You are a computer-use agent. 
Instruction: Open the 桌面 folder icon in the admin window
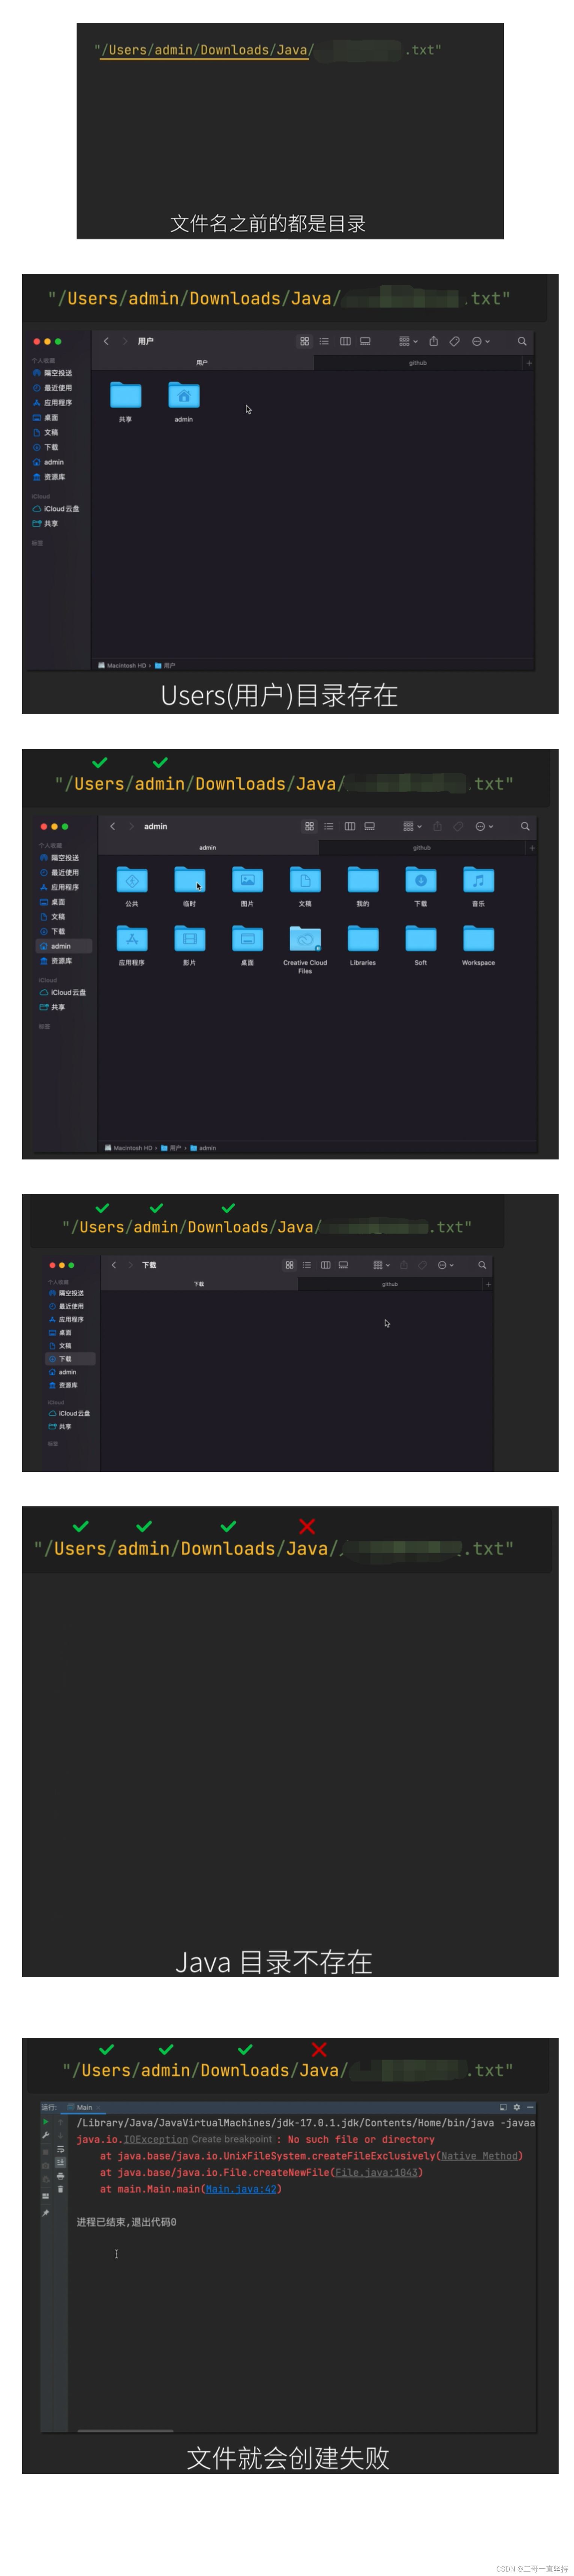coord(247,939)
